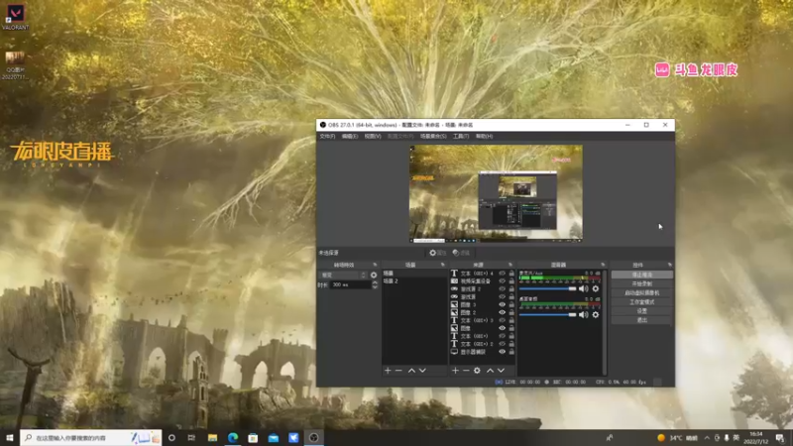
Task: Open File Explorer from taskbar
Action: point(212,438)
